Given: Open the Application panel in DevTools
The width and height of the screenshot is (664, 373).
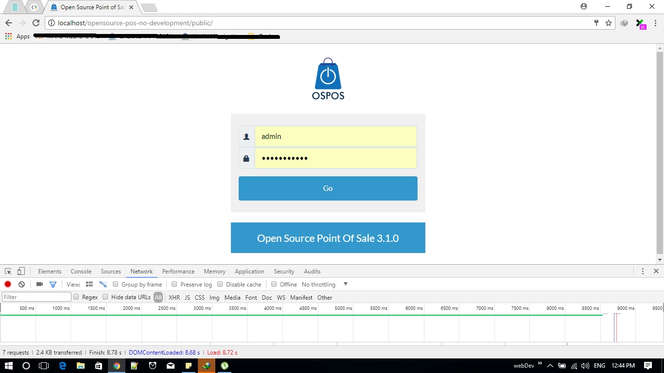Looking at the screenshot, I should click(x=249, y=271).
